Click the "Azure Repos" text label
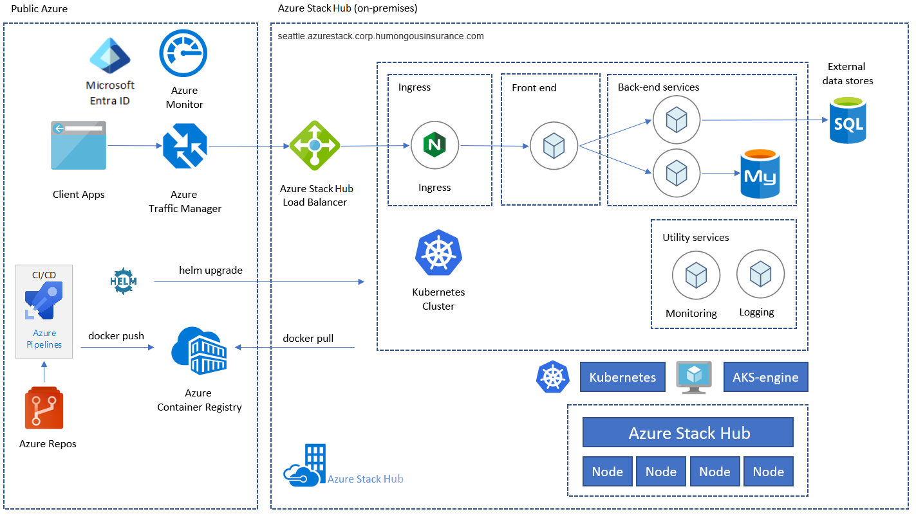916x516 pixels. pos(48,443)
